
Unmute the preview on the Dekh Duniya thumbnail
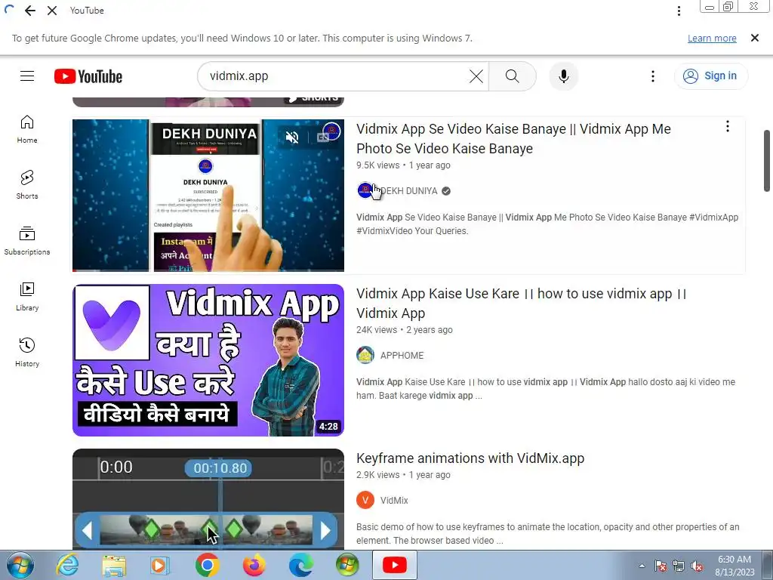(x=292, y=137)
